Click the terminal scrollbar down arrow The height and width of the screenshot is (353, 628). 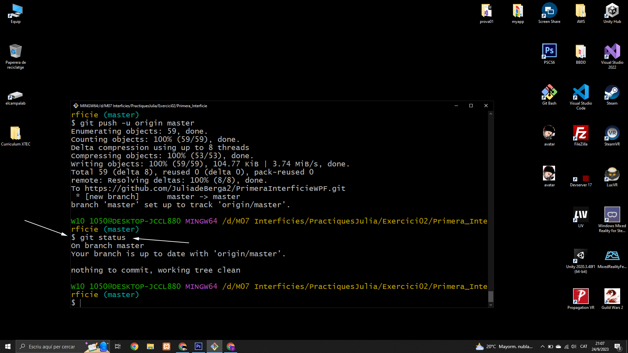pos(491,305)
